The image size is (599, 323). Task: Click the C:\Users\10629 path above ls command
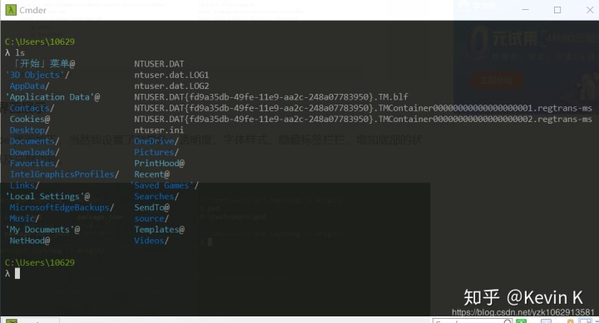point(40,42)
